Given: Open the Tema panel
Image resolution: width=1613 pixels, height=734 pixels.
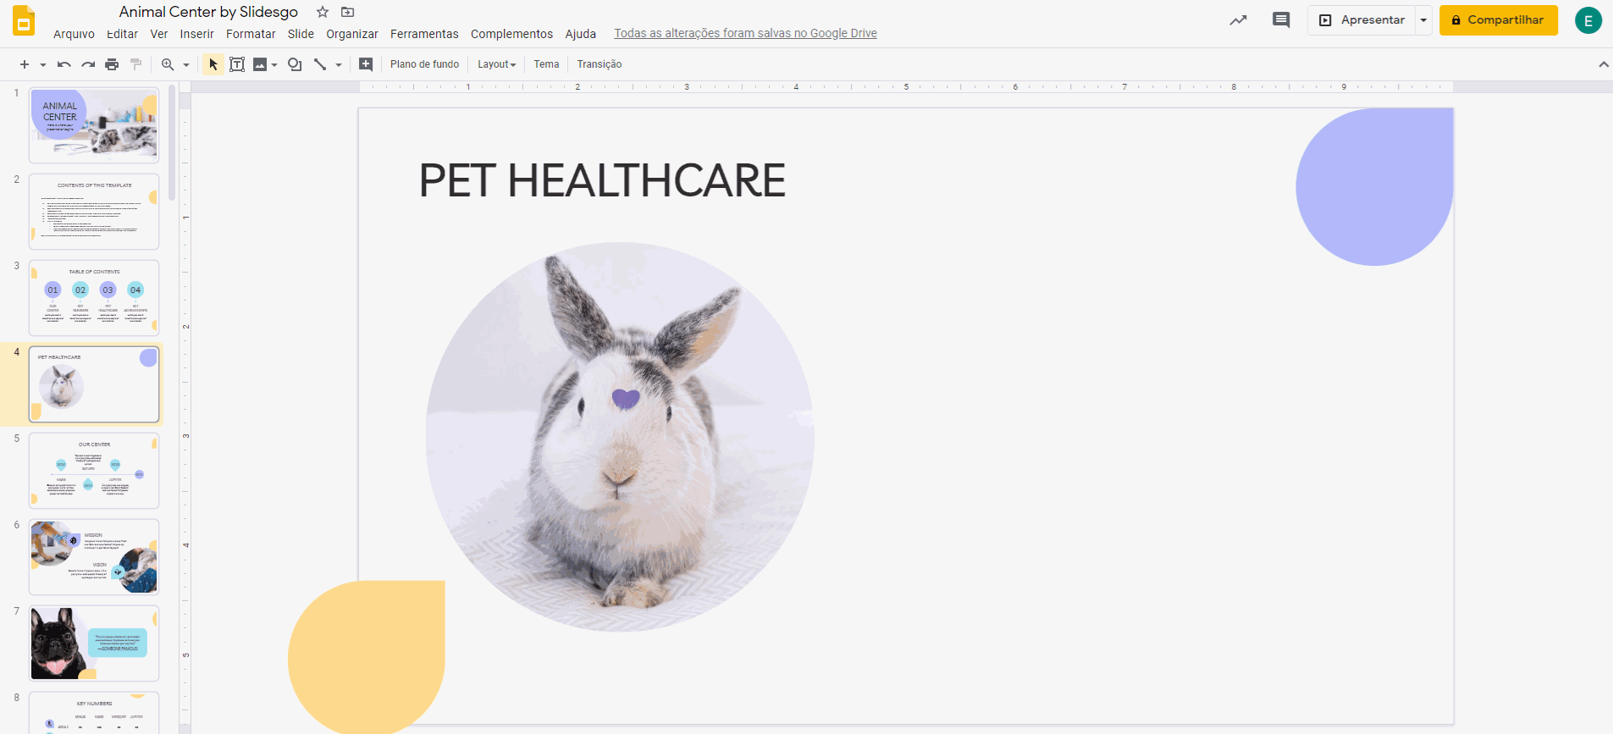Looking at the screenshot, I should [x=546, y=64].
